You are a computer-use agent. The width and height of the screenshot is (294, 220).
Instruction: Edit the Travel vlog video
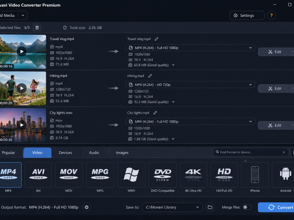[x=275, y=52]
